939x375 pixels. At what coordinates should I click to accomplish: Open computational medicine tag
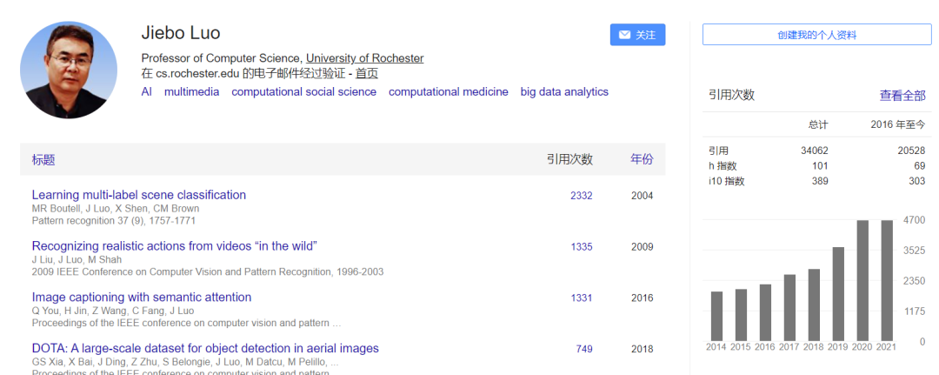pos(449,91)
